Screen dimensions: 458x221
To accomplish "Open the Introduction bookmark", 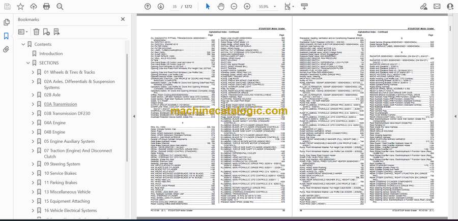I will [x=51, y=54].
